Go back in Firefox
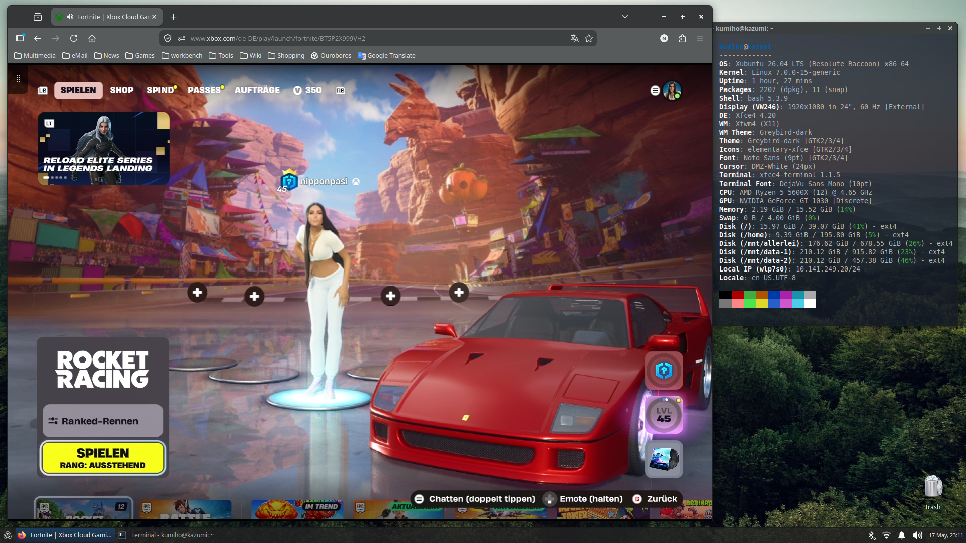Image resolution: width=966 pixels, height=543 pixels. (x=38, y=38)
